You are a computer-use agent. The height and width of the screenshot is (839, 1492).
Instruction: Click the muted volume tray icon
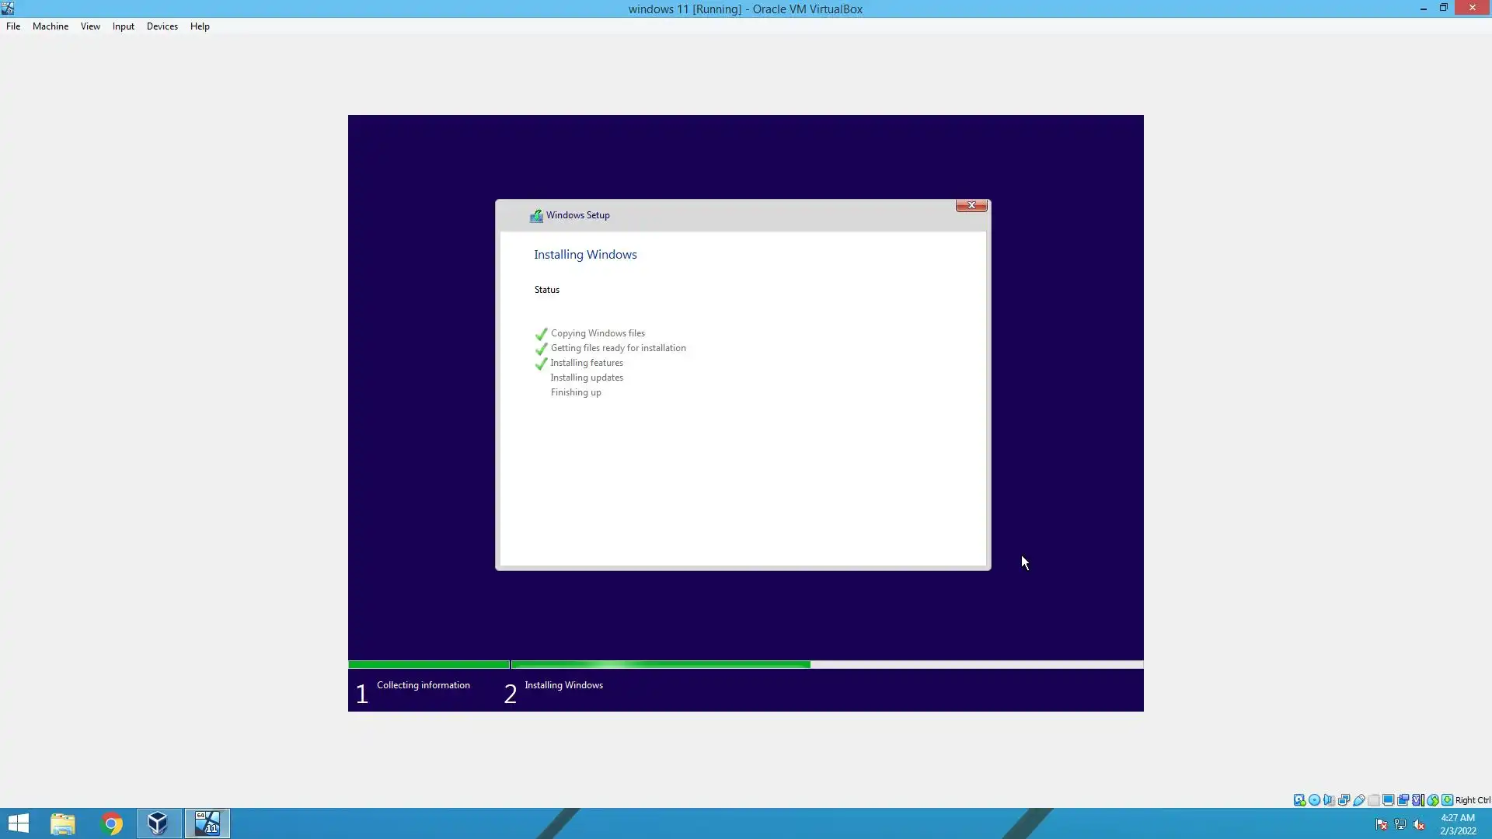point(1419,825)
